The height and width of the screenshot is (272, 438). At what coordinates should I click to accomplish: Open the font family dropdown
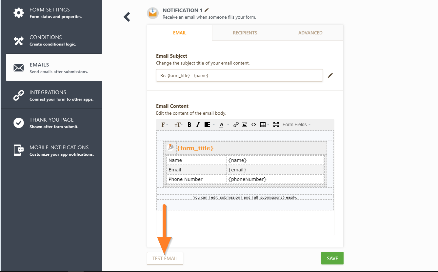(165, 125)
